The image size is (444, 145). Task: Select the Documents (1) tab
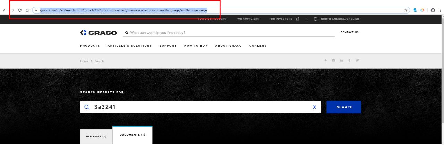(x=133, y=135)
